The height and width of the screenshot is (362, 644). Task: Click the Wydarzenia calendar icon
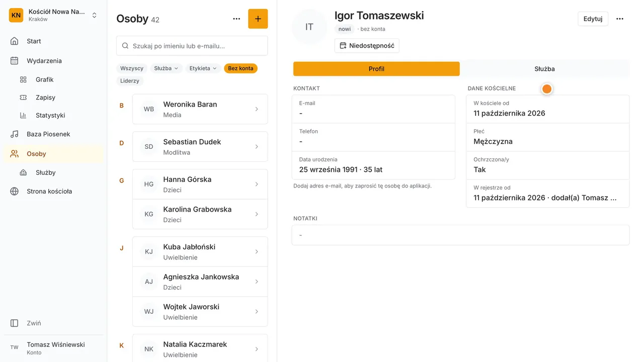(x=15, y=61)
